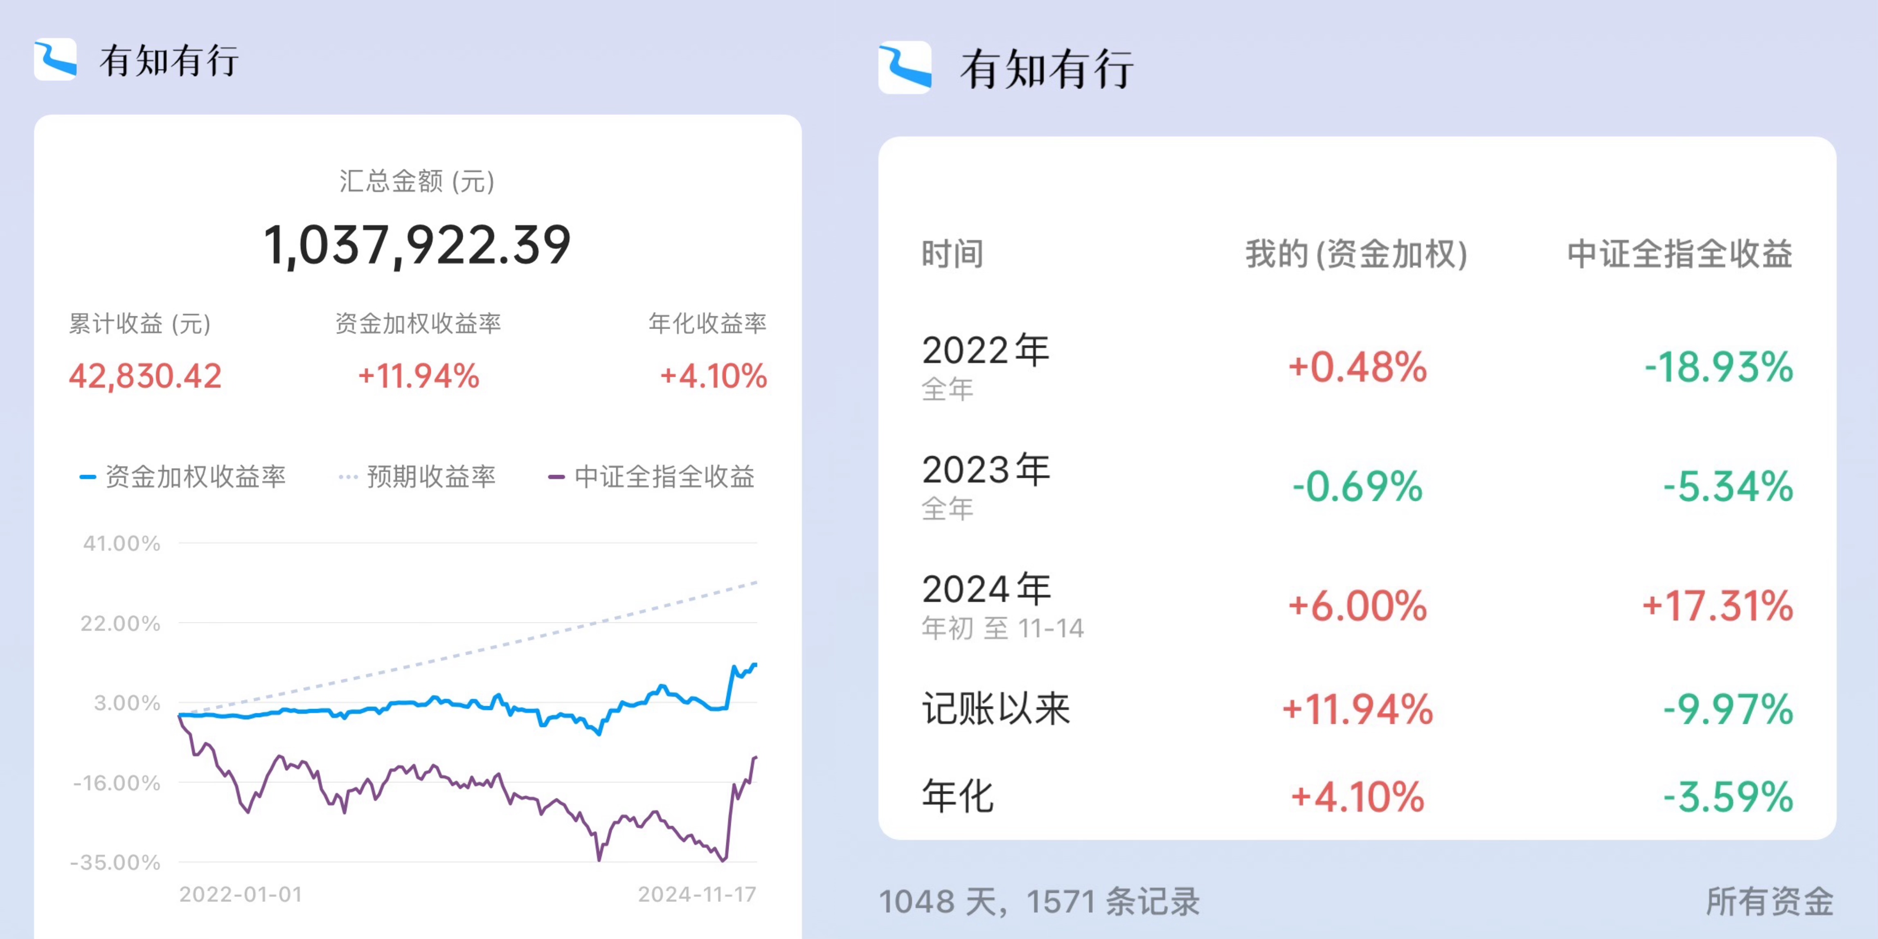Select the 年化 row in table

tap(1357, 796)
